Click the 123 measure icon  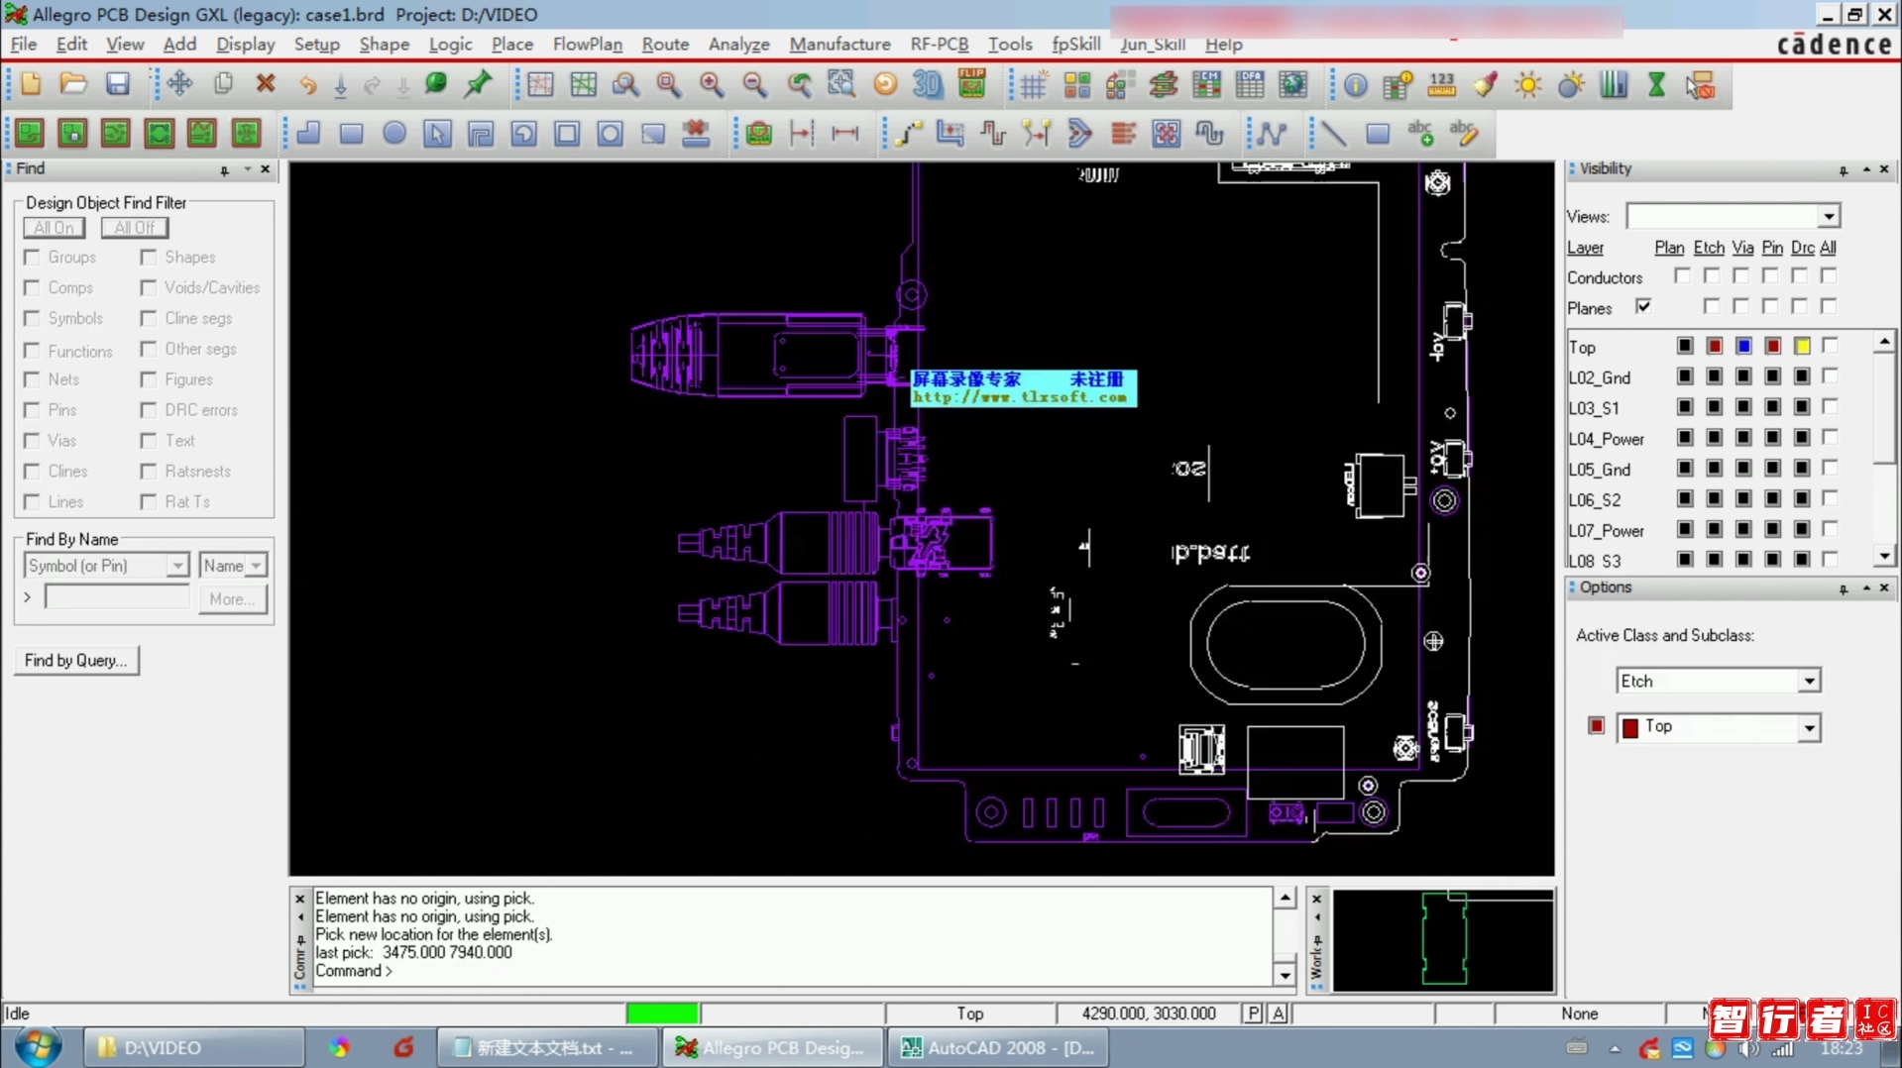1442,85
